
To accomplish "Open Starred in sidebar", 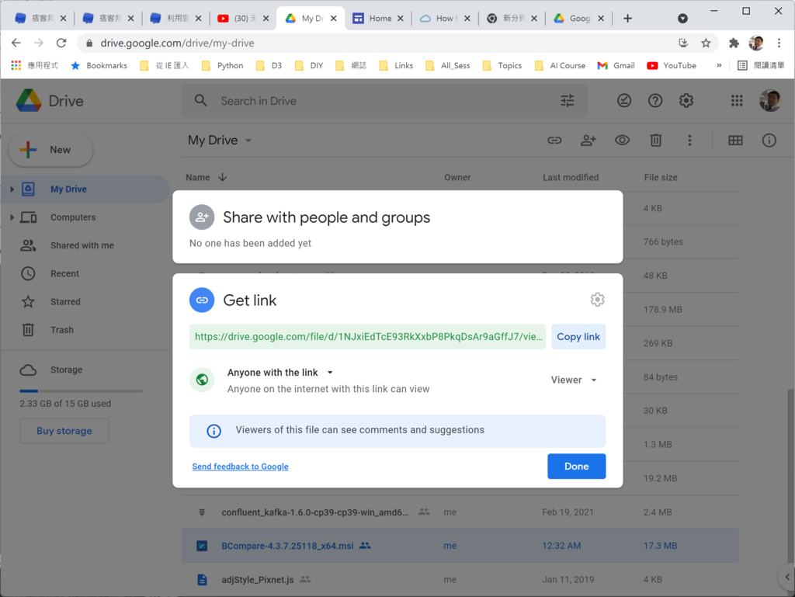I will (x=65, y=302).
